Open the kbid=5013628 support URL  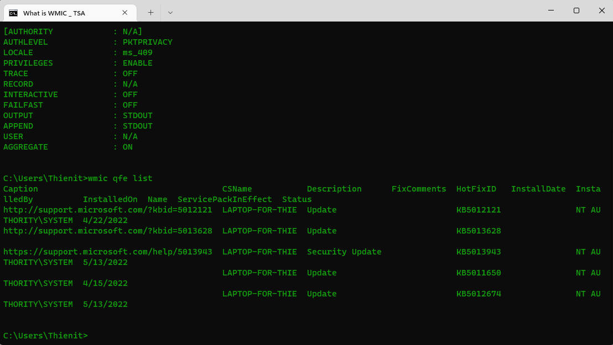point(107,231)
